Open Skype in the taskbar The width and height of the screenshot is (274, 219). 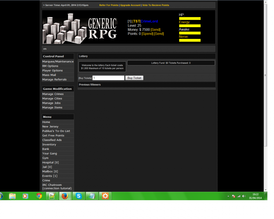point(79,196)
